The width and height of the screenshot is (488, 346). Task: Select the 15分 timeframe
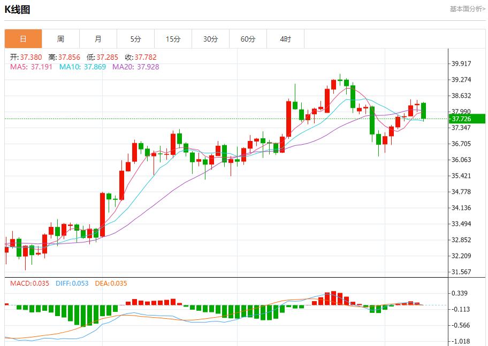[172, 38]
